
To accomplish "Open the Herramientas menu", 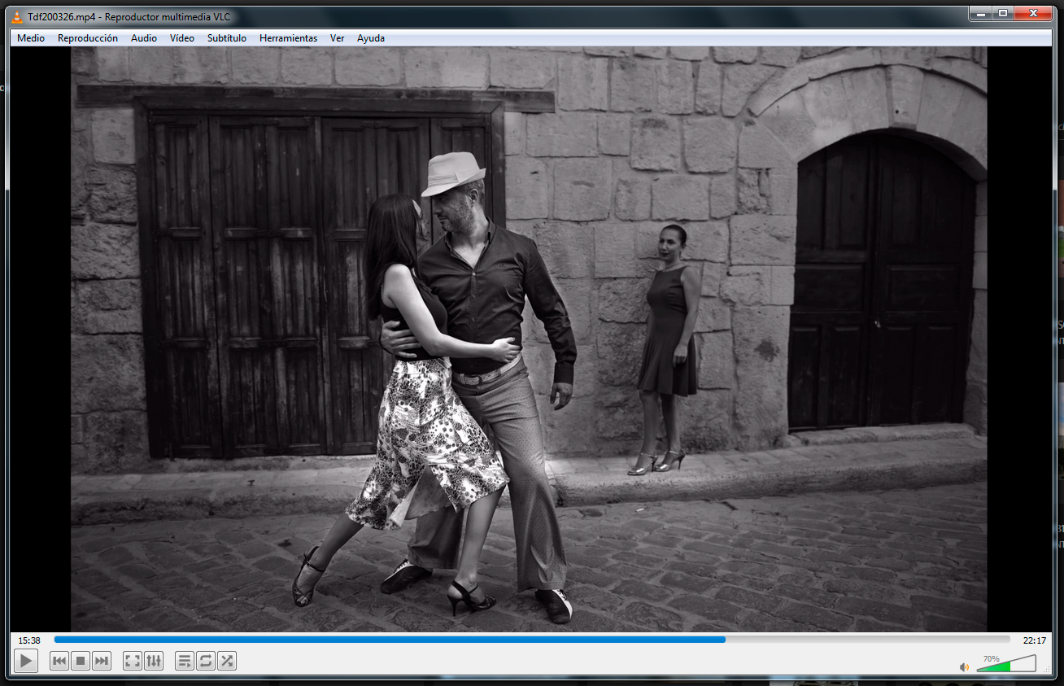I will [x=288, y=38].
